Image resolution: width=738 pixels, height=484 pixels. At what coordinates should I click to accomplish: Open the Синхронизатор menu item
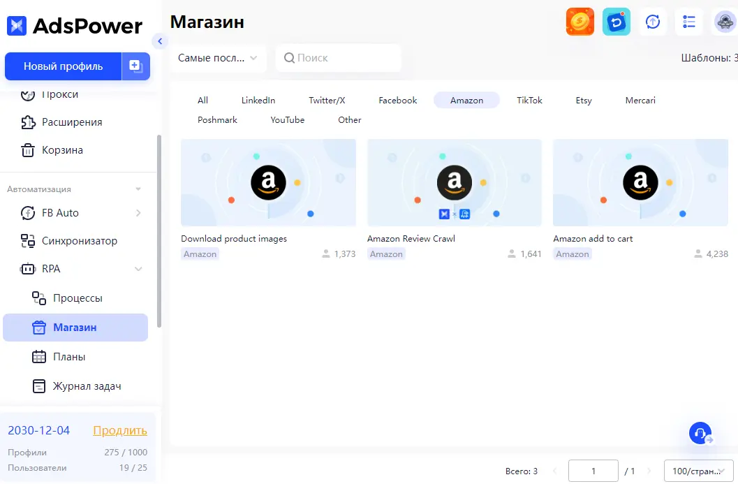80,241
